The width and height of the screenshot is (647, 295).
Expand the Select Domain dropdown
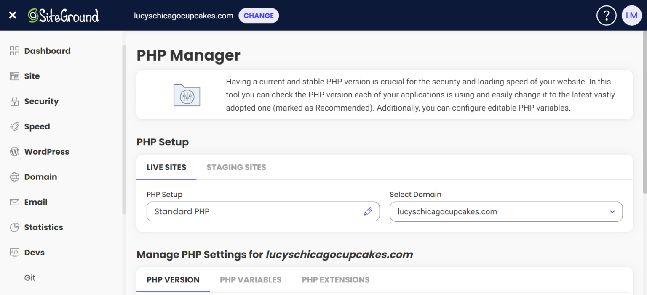(x=612, y=211)
